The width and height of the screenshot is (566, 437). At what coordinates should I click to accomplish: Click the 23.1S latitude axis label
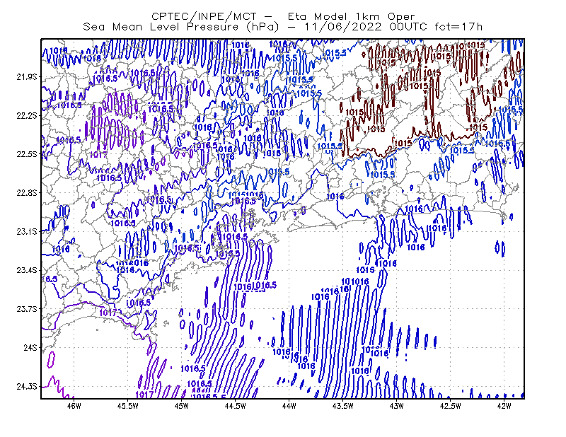(27, 231)
